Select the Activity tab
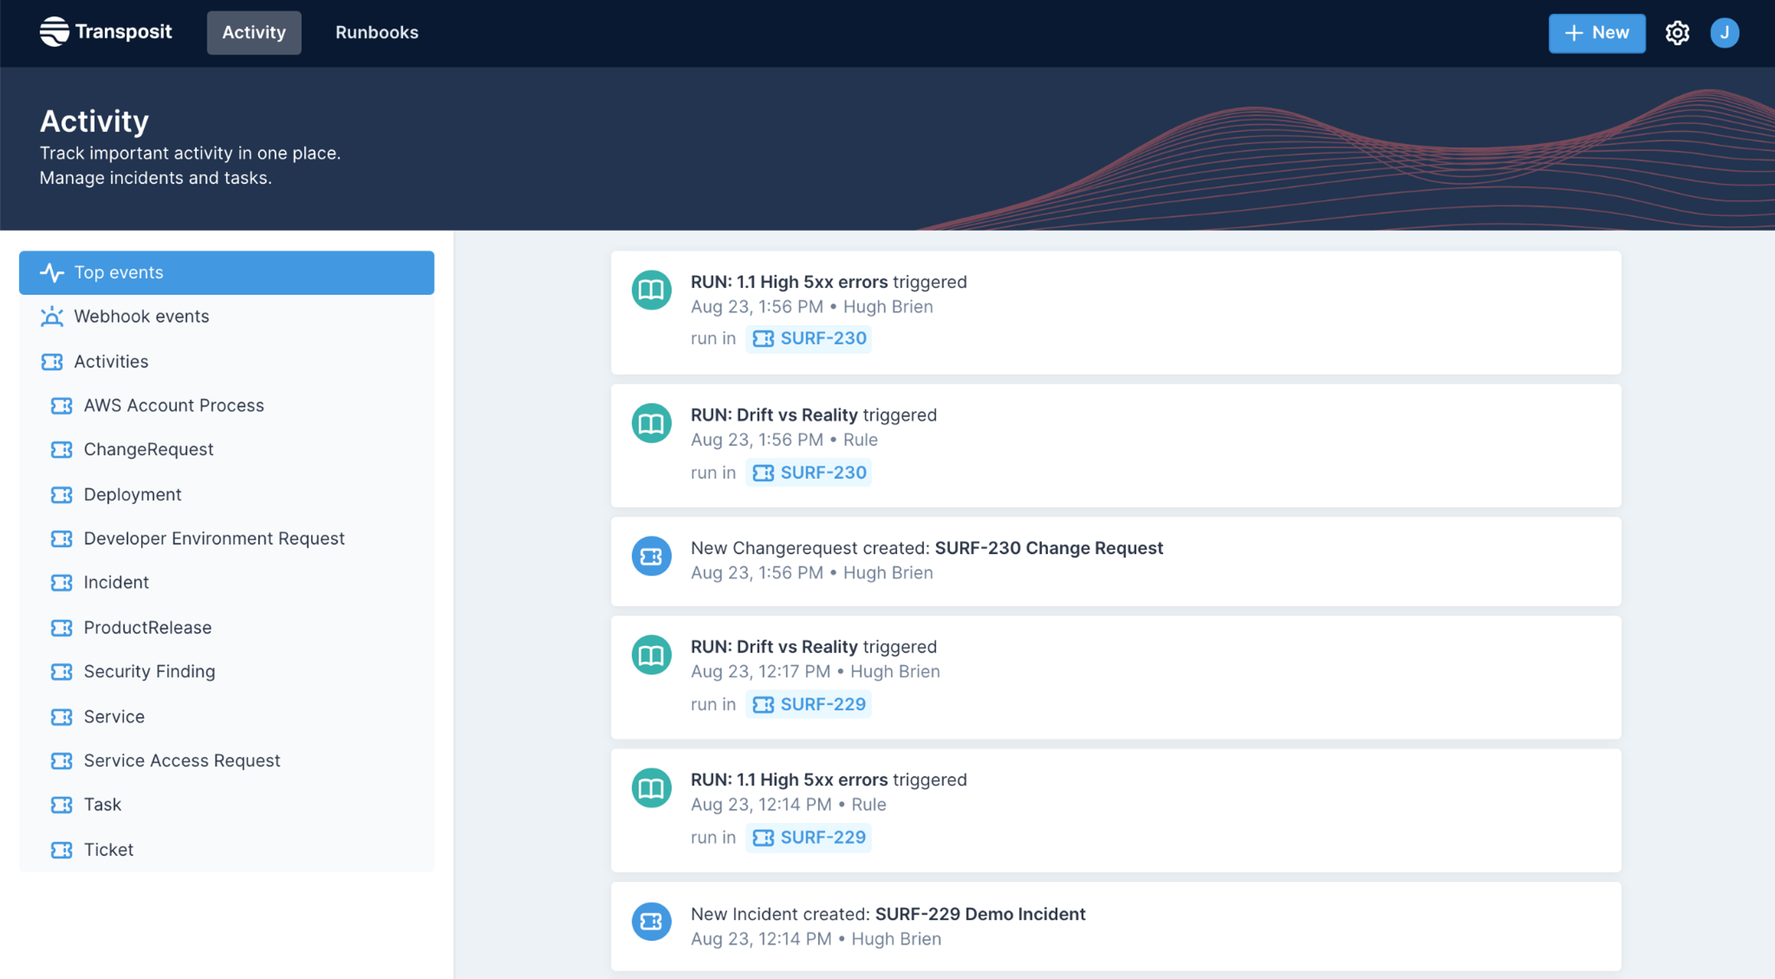This screenshot has width=1775, height=979. tap(254, 32)
